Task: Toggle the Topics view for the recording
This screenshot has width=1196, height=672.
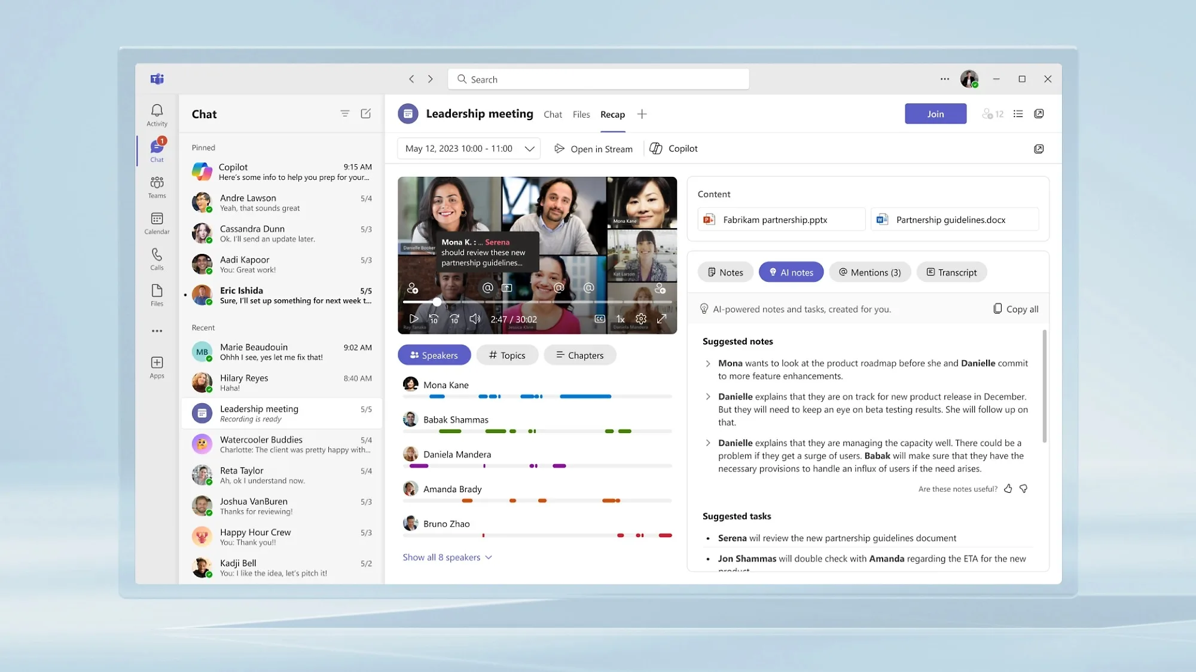Action: click(x=507, y=355)
